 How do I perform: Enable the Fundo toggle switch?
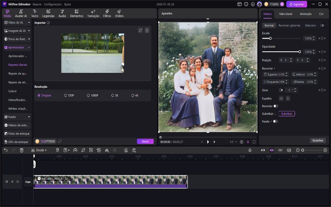point(275,121)
